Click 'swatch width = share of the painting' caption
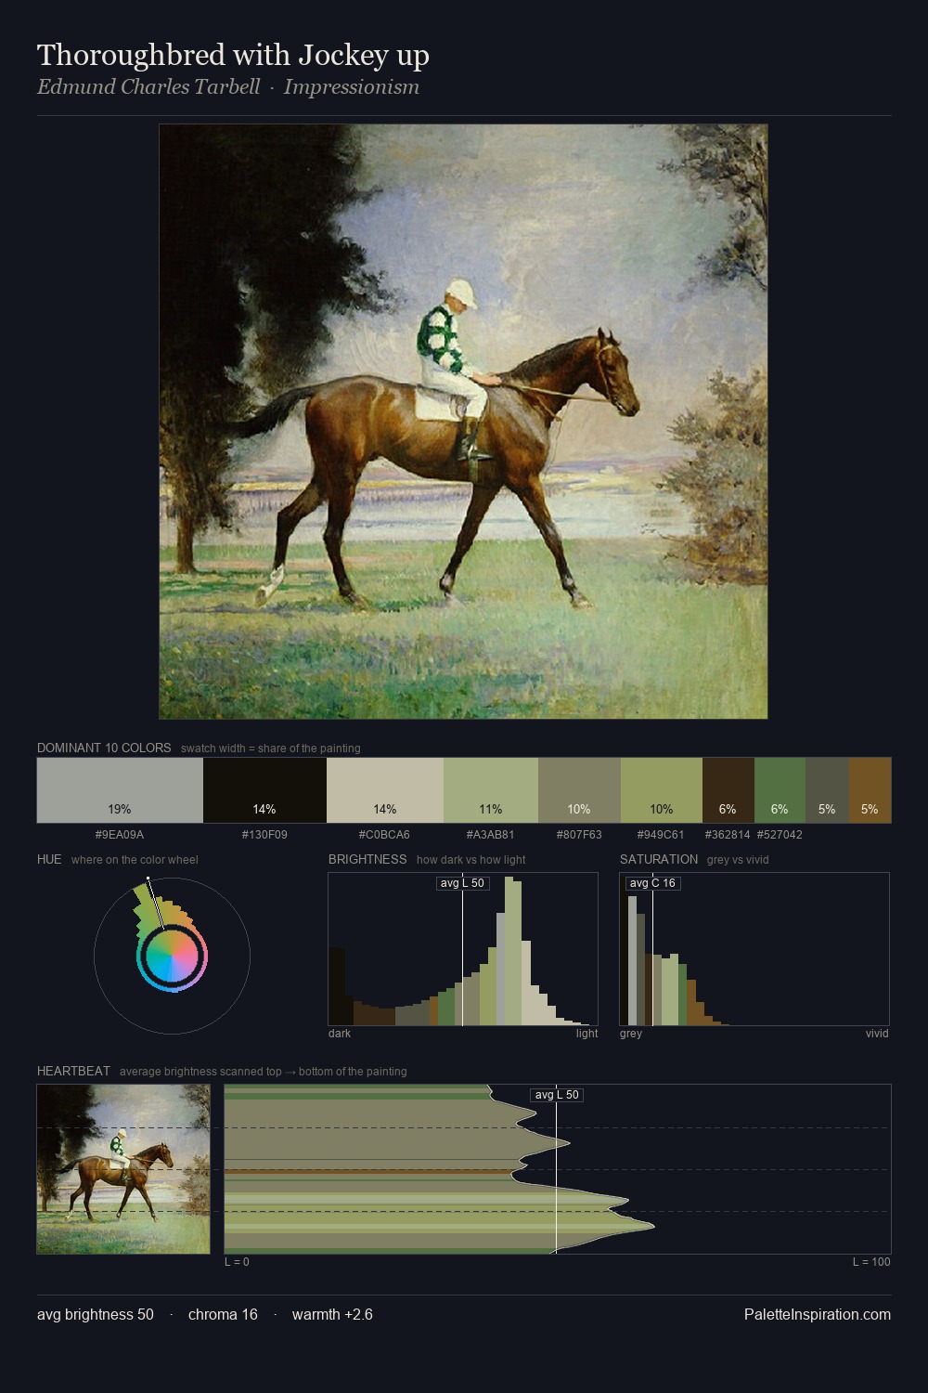The image size is (928, 1393). (x=271, y=749)
